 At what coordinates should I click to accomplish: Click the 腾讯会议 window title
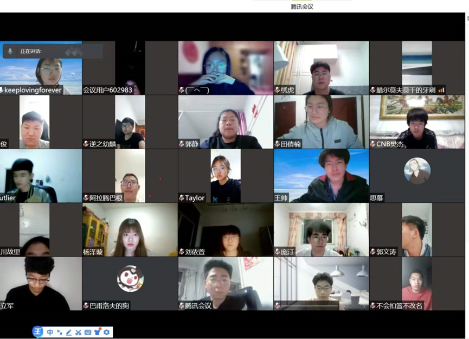302,7
